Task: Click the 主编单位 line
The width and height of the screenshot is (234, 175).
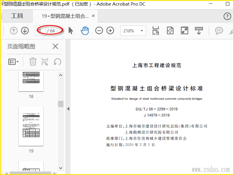Action: click(157, 126)
